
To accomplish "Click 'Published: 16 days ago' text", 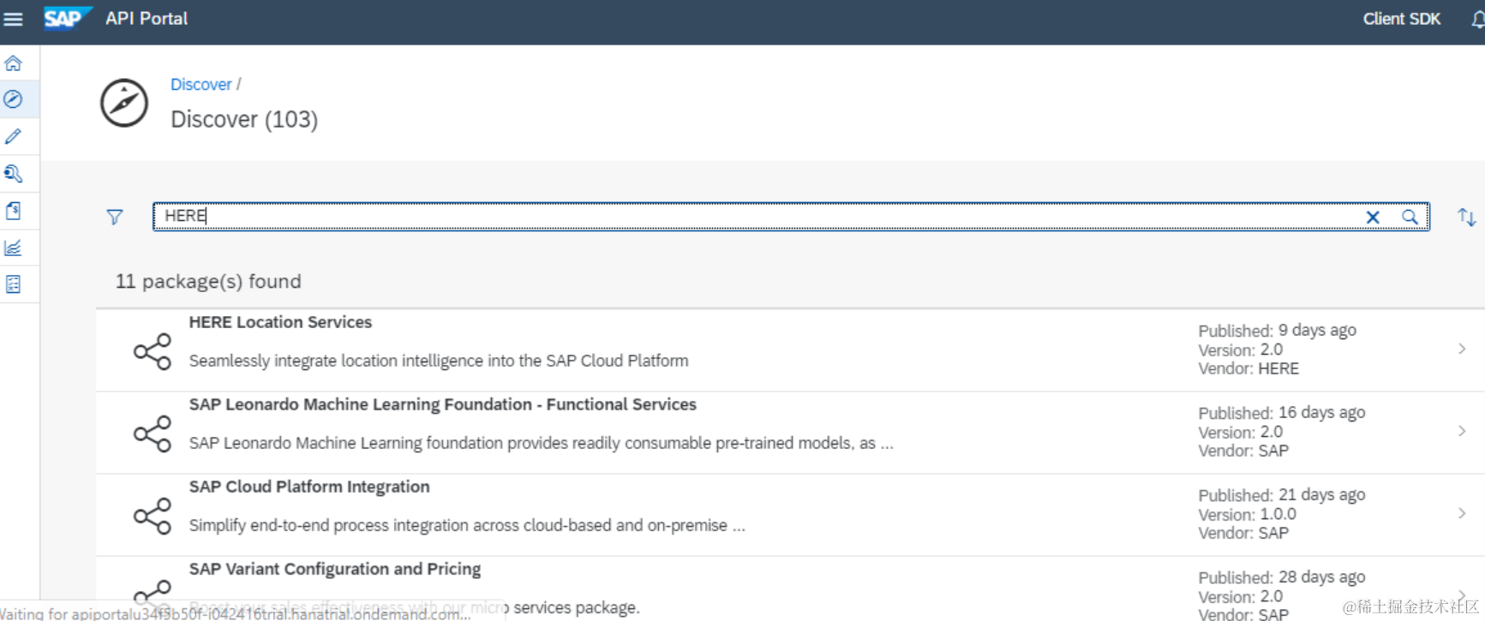I will pyautogui.click(x=1281, y=413).
